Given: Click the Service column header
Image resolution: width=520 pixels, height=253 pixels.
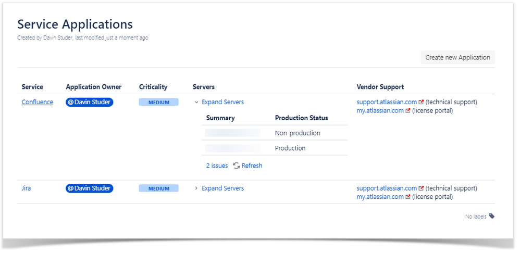Looking at the screenshot, I should tap(32, 87).
